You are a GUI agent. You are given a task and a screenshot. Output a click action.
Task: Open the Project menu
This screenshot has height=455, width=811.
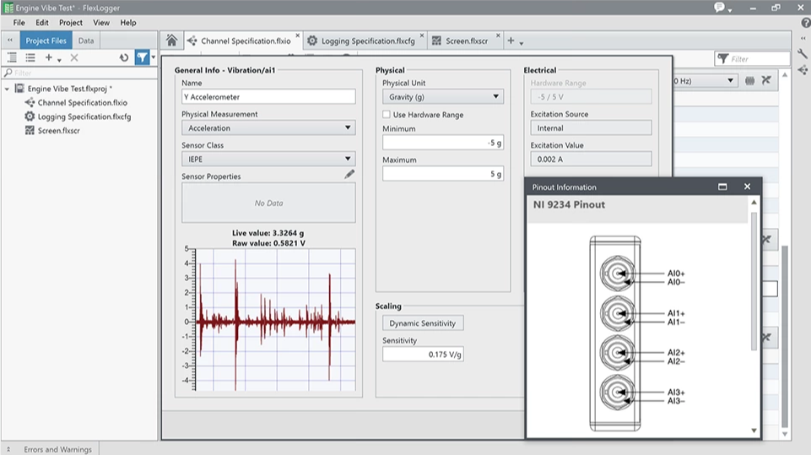click(70, 23)
